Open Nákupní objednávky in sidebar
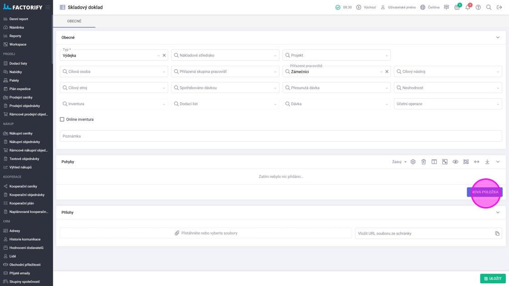Image resolution: width=509 pixels, height=286 pixels. [x=25, y=142]
